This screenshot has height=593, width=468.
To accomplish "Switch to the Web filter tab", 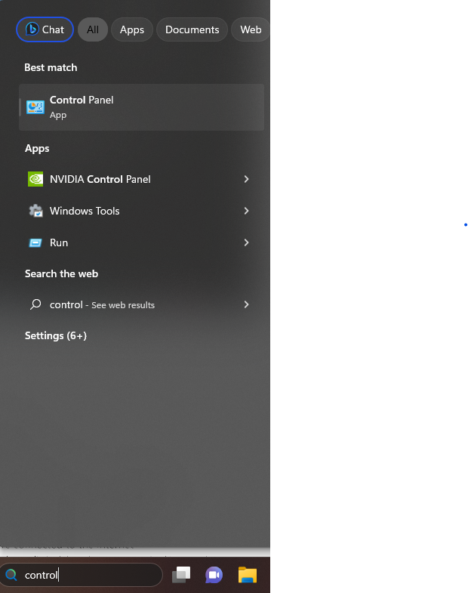I will pyautogui.click(x=251, y=29).
